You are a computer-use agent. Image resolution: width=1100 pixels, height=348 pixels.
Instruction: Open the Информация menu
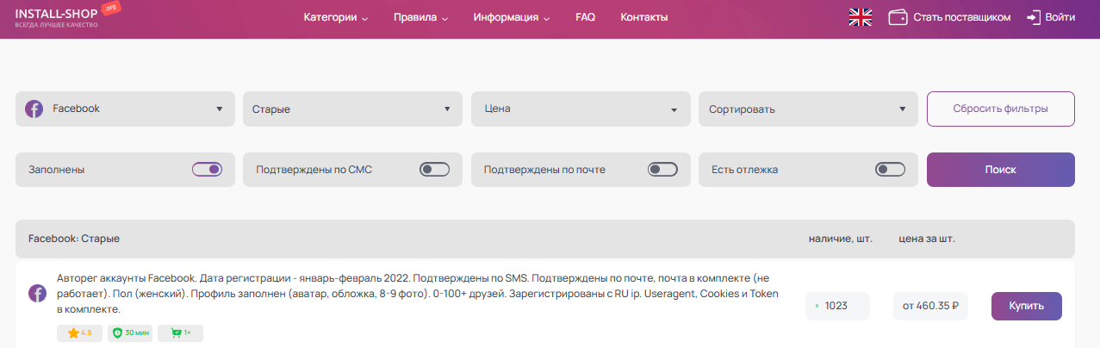[512, 17]
